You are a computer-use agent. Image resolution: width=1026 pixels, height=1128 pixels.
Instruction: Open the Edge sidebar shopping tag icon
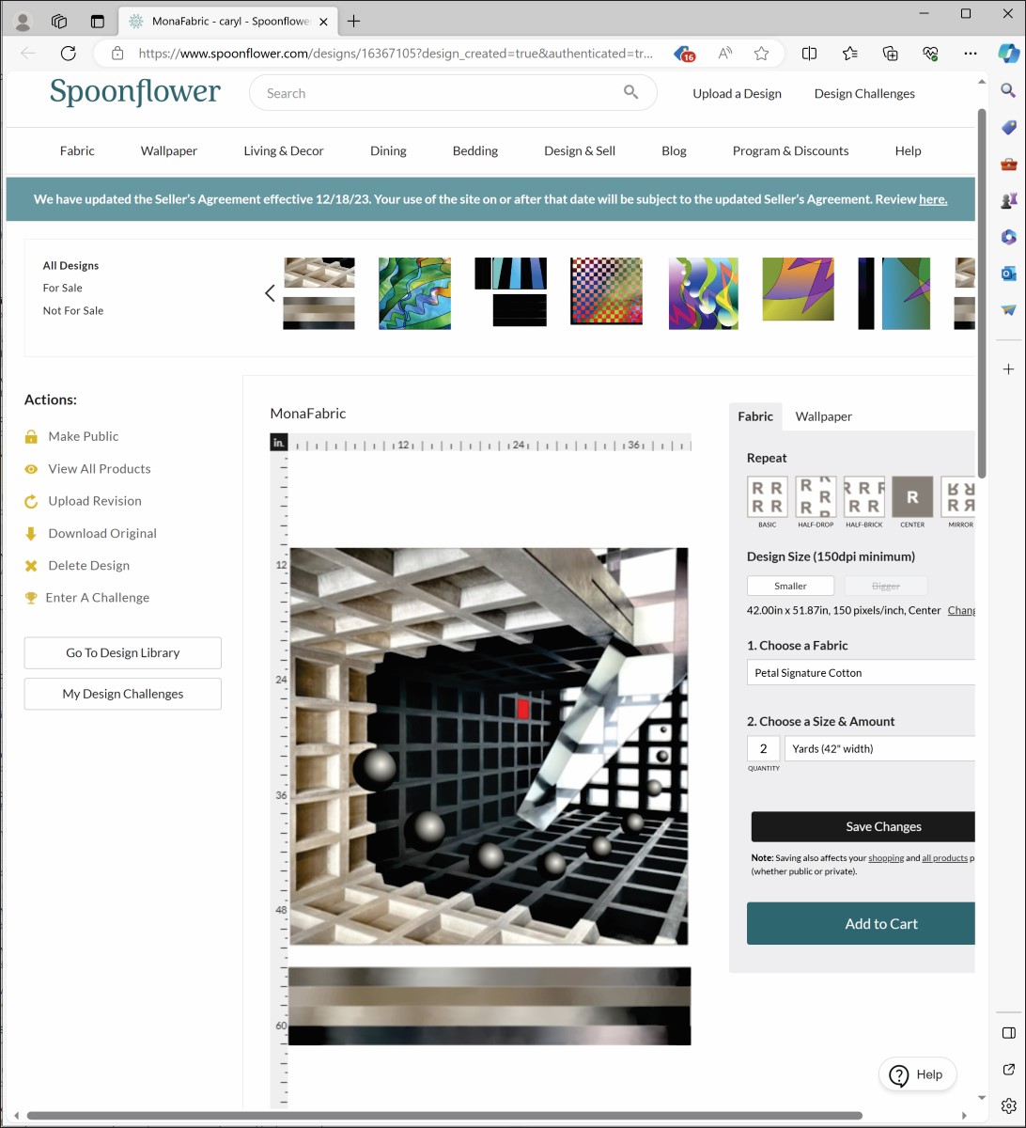(x=1008, y=128)
